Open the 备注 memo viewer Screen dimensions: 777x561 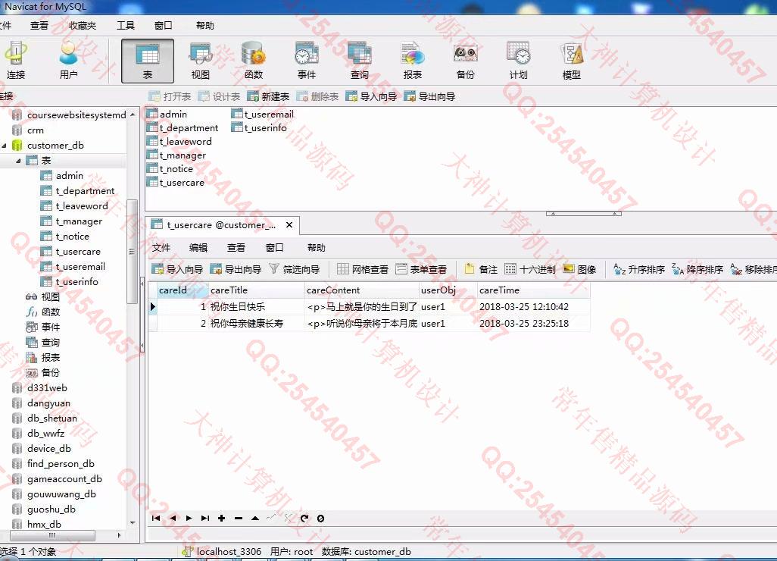(x=481, y=269)
